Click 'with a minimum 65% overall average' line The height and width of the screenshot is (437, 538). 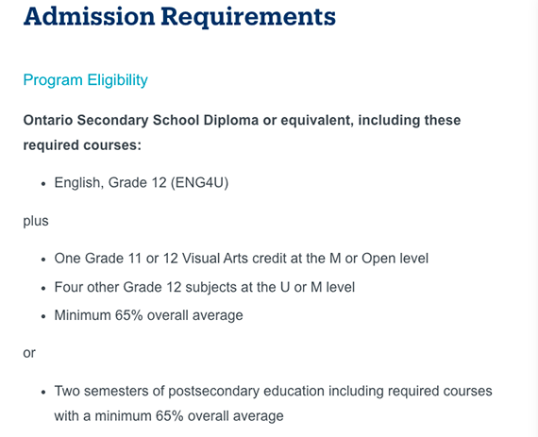pyautogui.click(x=169, y=416)
